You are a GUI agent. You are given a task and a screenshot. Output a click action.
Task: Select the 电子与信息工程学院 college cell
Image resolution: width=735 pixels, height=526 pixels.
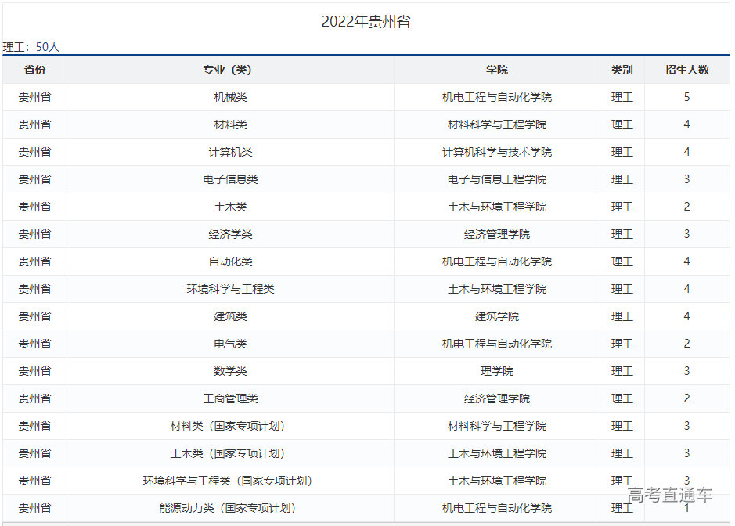[496, 179]
